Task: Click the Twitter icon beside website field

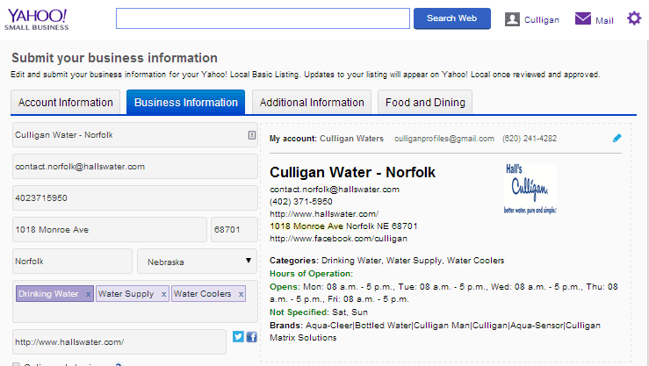Action: pyautogui.click(x=238, y=337)
